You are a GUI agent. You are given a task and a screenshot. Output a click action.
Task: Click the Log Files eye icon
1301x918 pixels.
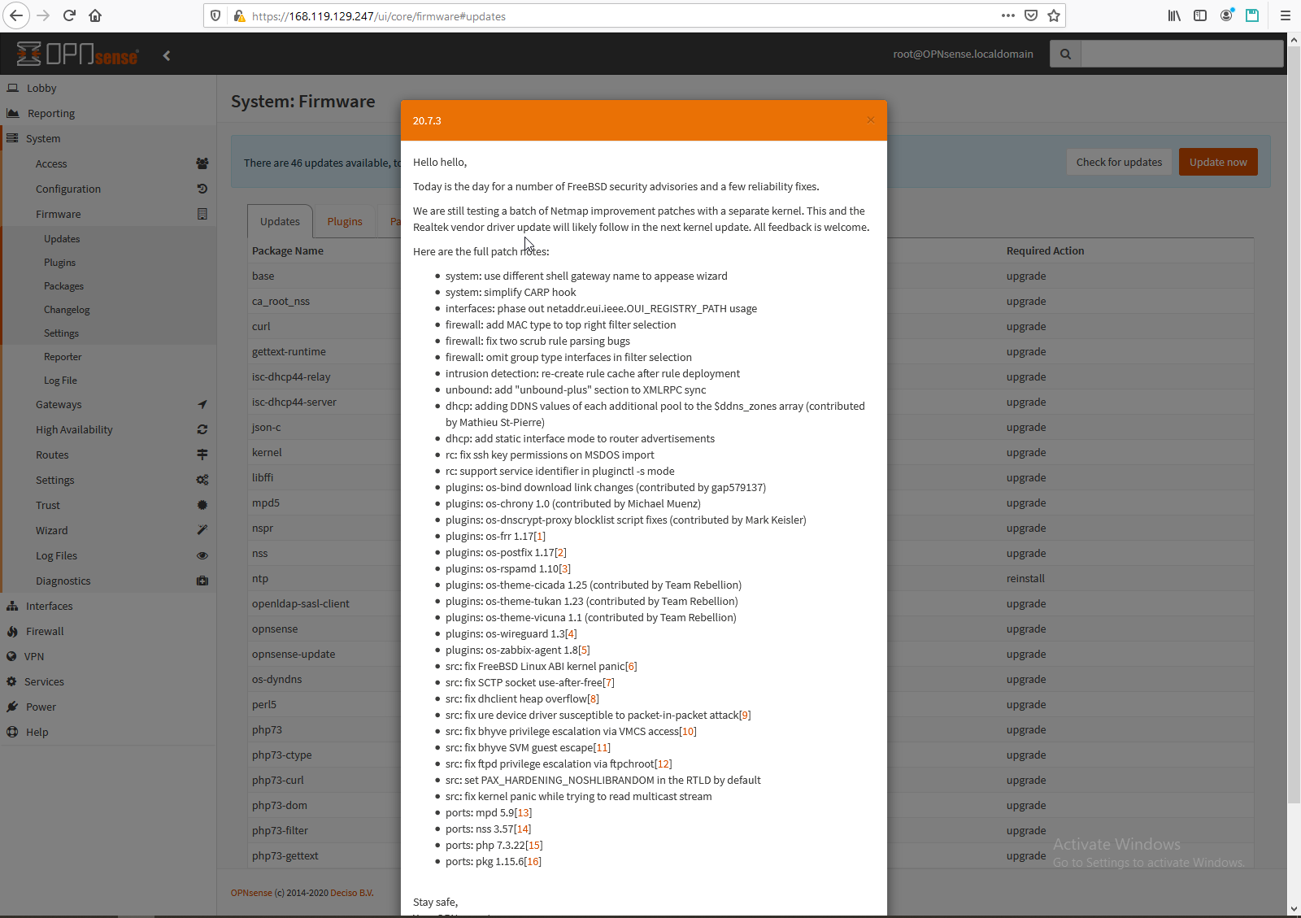[x=202, y=555]
